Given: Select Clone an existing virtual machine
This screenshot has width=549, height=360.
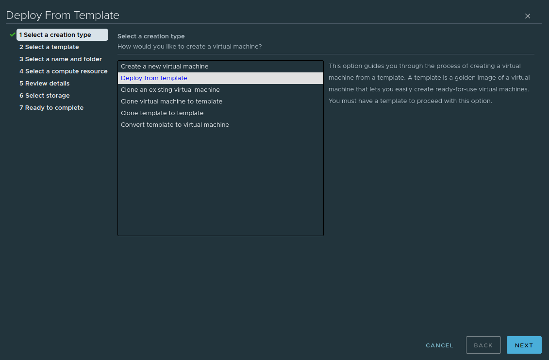Looking at the screenshot, I should 170,90.
